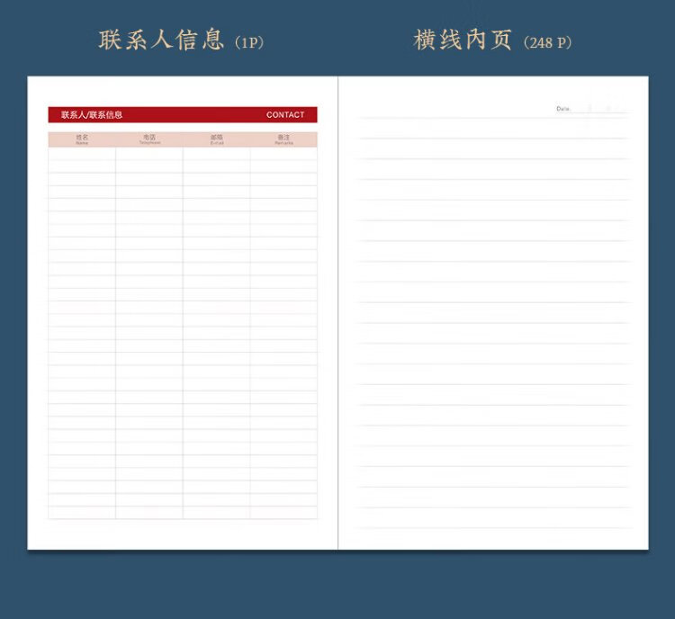Select the (1P) page count label

[x=249, y=43]
